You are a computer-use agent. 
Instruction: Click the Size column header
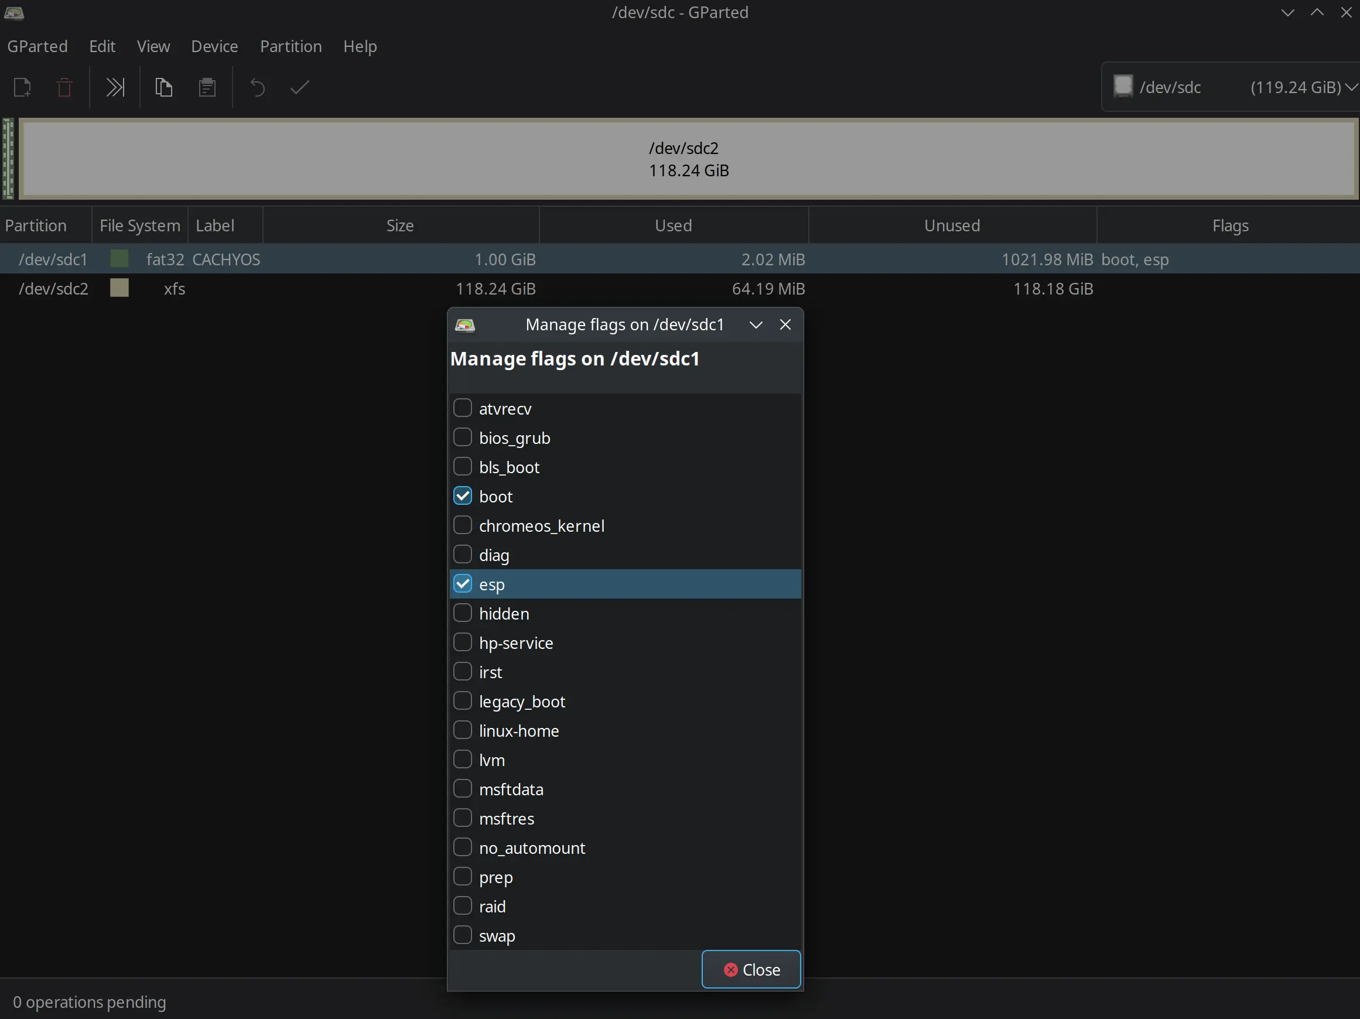click(401, 225)
